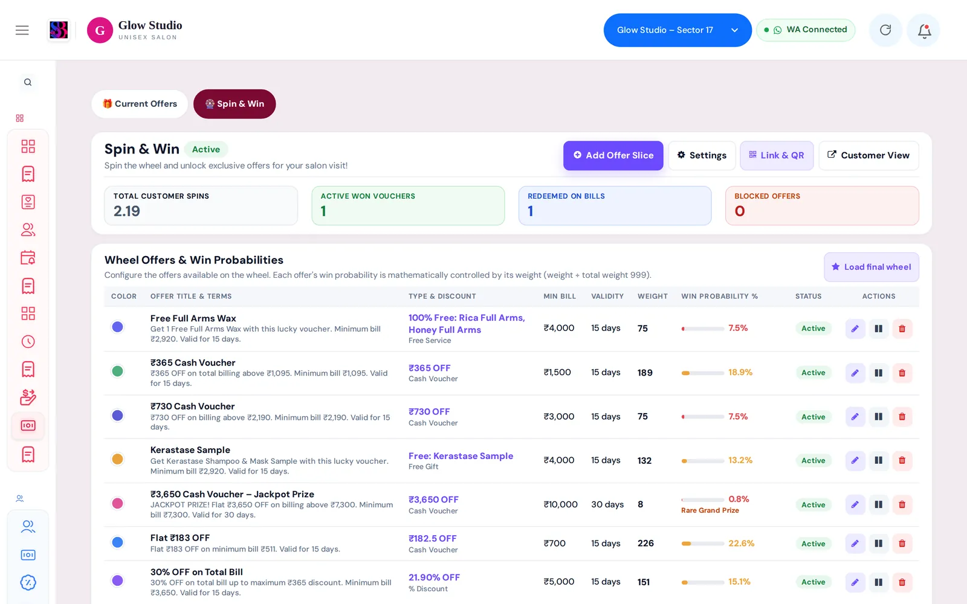Pause the Kerastase Sample offer

pyautogui.click(x=878, y=460)
